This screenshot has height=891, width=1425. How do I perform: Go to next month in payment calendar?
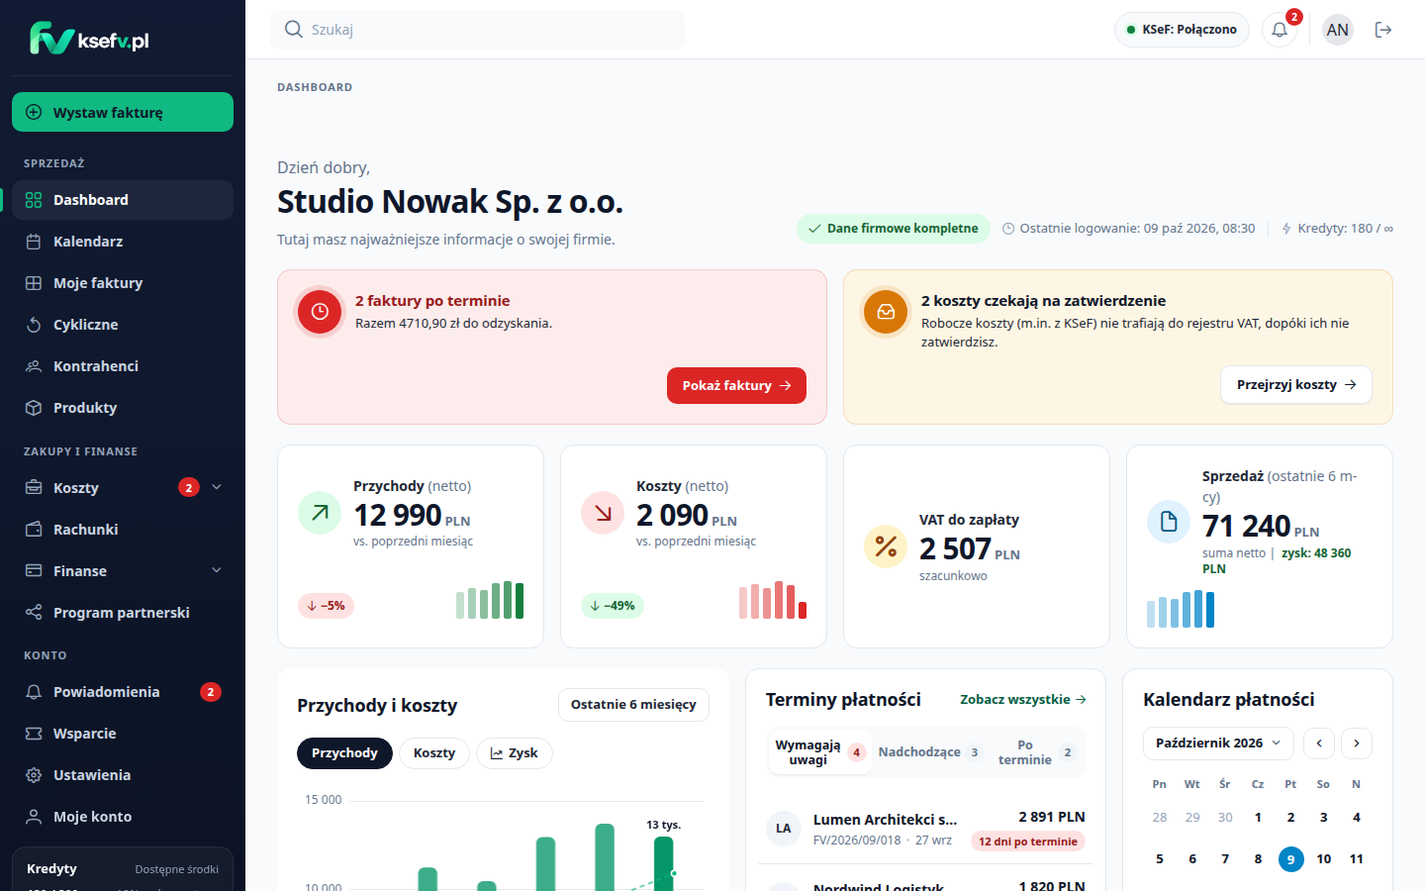[x=1357, y=743]
